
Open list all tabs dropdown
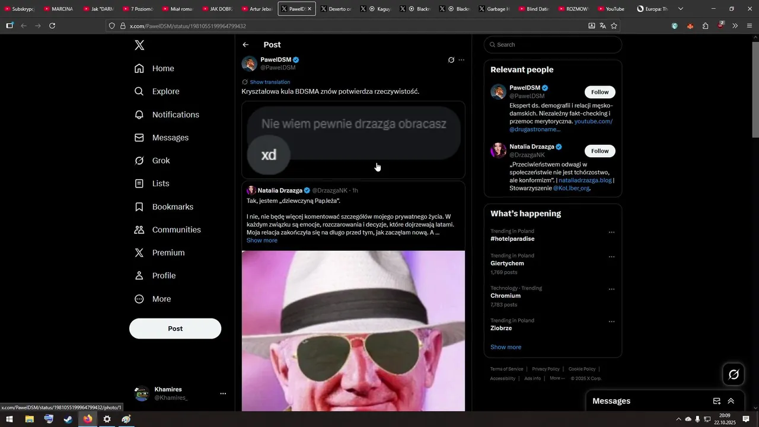[x=681, y=9]
